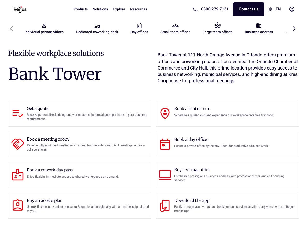Click the meeting room handshake icon
The height and width of the screenshot is (230, 307).
click(18, 144)
